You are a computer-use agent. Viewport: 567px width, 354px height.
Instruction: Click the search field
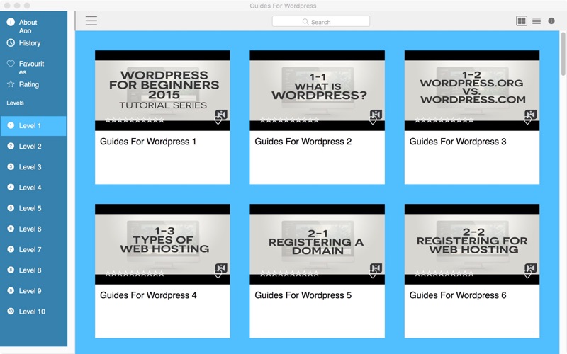[x=321, y=21]
